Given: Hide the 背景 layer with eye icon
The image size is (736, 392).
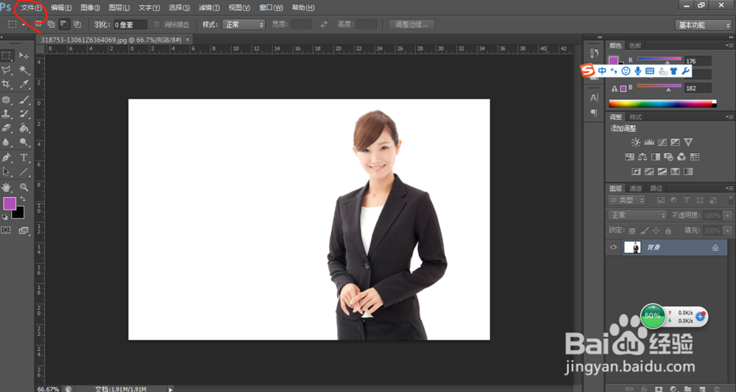Looking at the screenshot, I should [614, 247].
